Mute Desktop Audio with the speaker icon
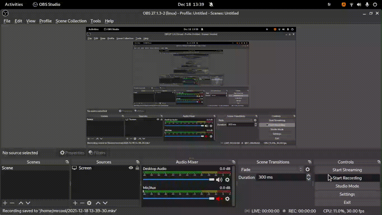The image size is (382, 215). (x=219, y=180)
